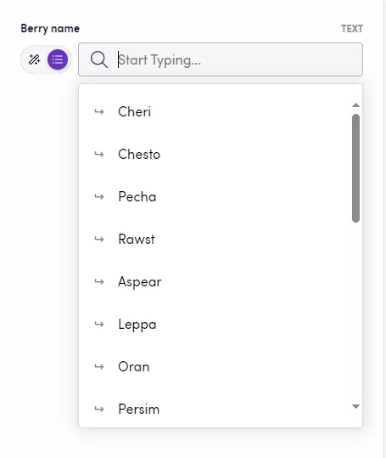The image size is (386, 458).
Task: Focus the Start Typing search field
Action: pyautogui.click(x=221, y=59)
